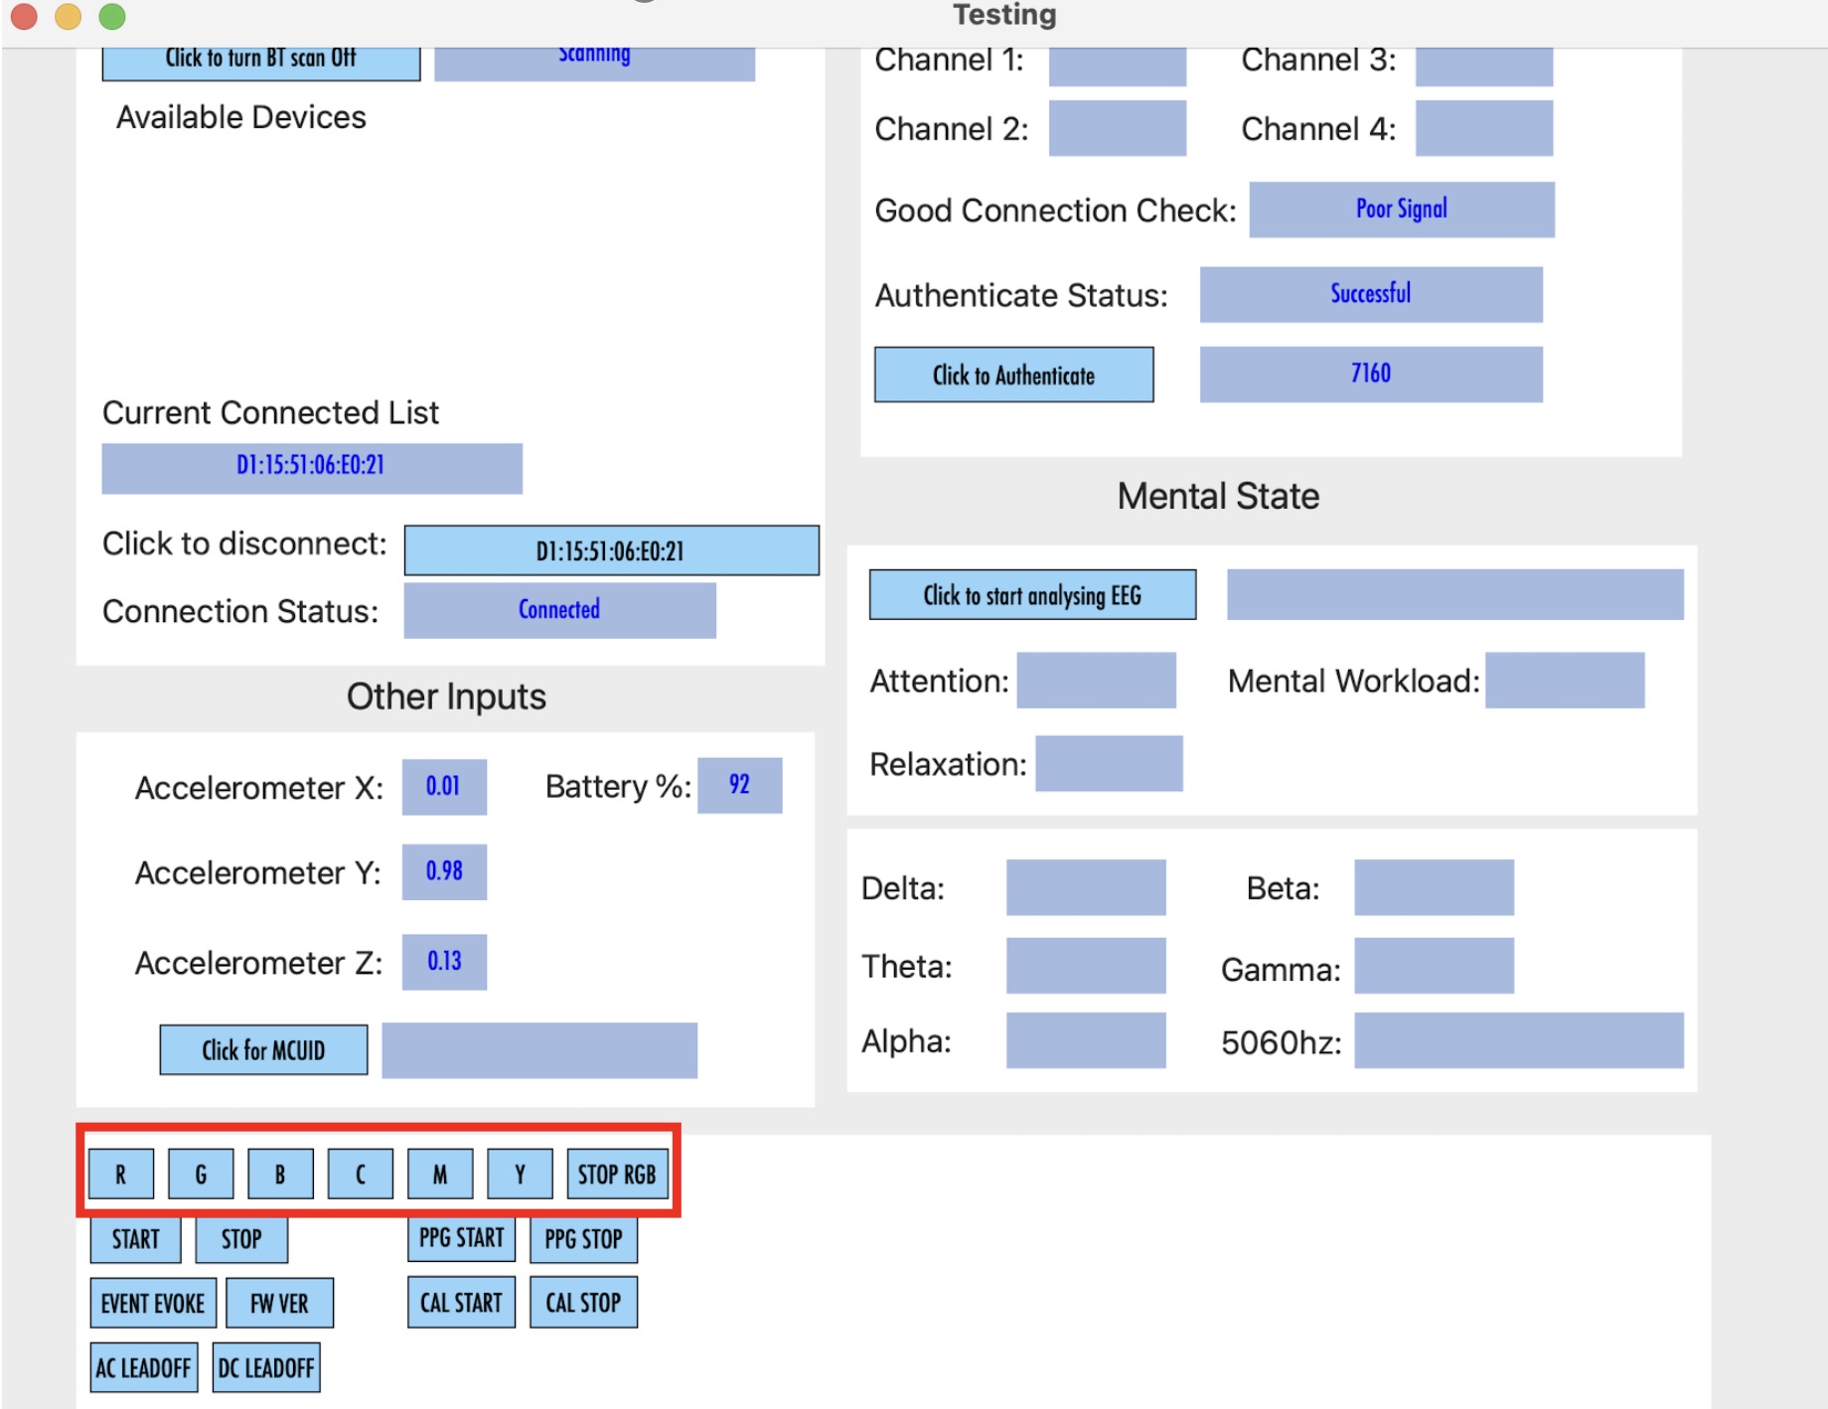Start analysing EEG
Image resolution: width=1828 pixels, height=1409 pixels.
[1032, 595]
